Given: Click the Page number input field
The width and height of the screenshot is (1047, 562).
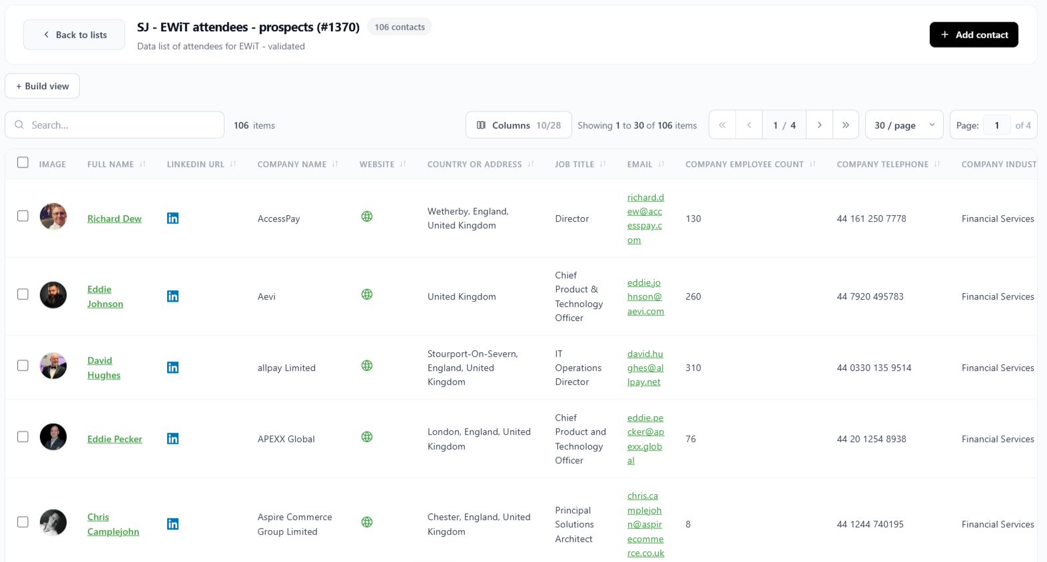Looking at the screenshot, I should coord(997,125).
